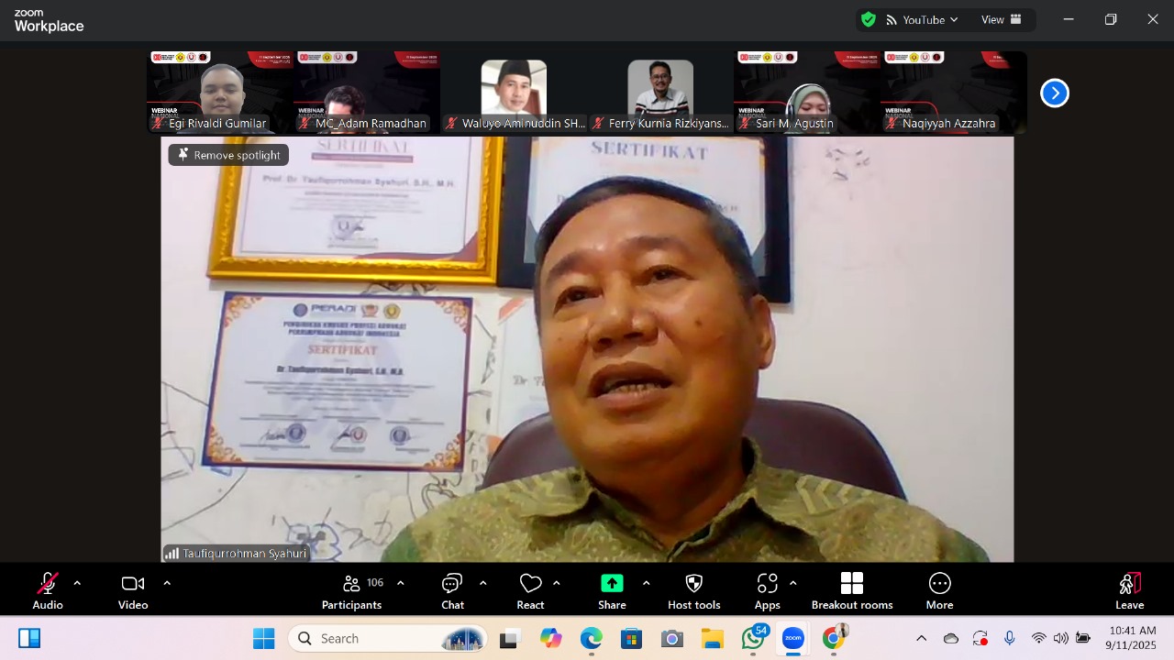Open volume speaker tray icon
The width and height of the screenshot is (1174, 660).
coord(1061,638)
